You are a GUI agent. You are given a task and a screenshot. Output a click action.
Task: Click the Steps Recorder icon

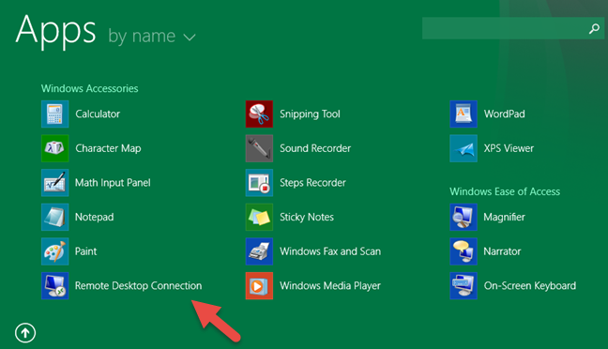coord(259,183)
